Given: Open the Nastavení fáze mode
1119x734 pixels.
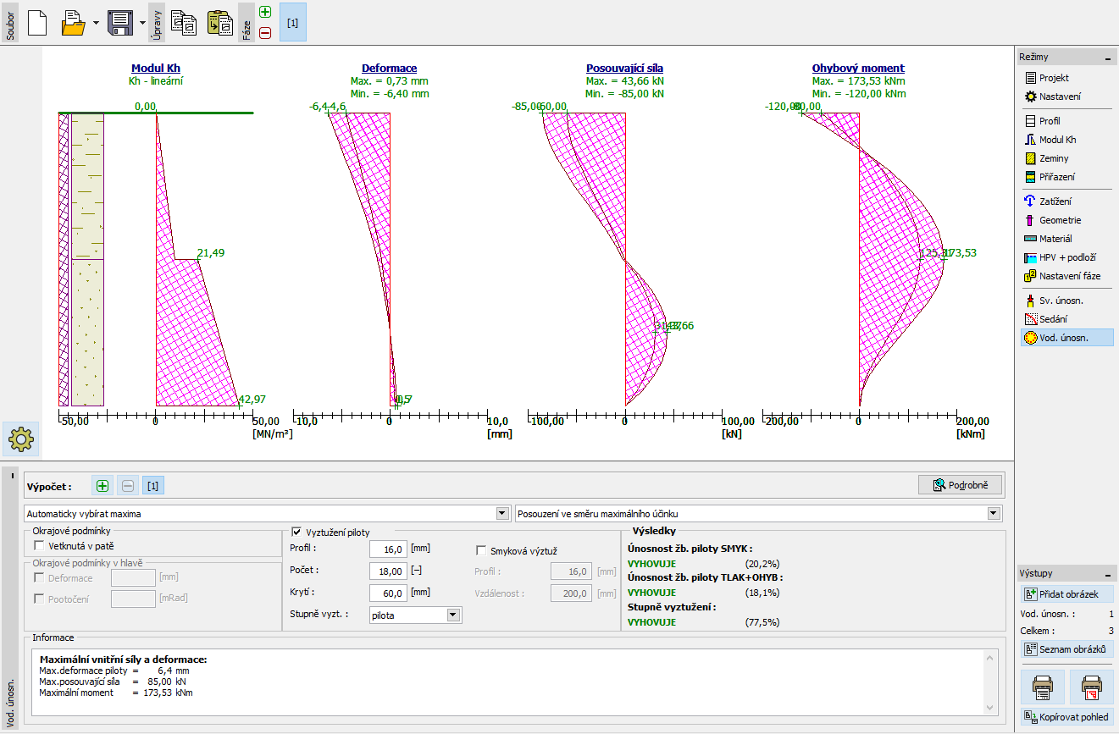Looking at the screenshot, I should [x=1066, y=276].
